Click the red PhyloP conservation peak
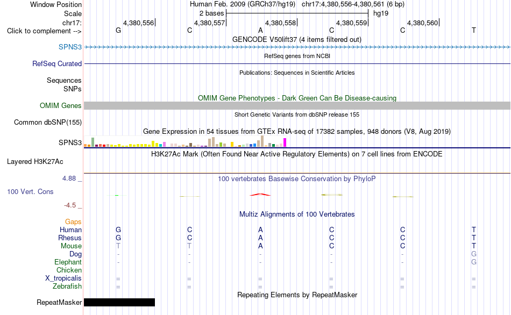The width and height of the screenshot is (511, 315). 260,195
